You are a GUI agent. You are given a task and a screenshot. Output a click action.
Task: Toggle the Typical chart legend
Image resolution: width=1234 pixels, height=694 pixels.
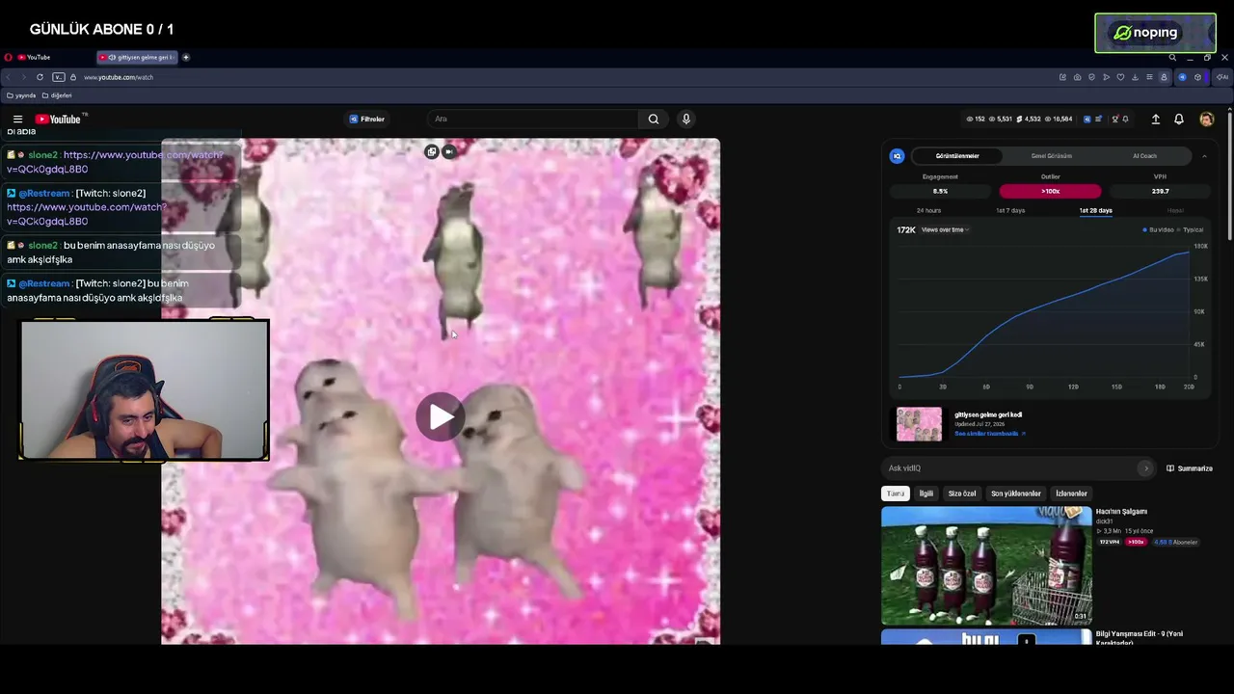(1191, 230)
